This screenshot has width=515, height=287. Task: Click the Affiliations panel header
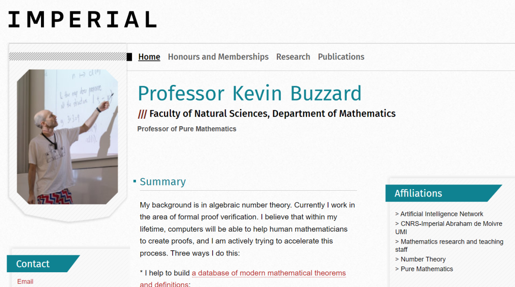[443, 193]
